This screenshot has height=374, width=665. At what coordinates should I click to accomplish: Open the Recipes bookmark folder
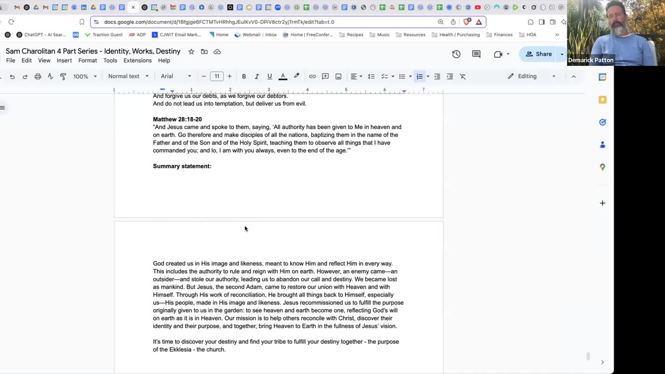coord(351,35)
